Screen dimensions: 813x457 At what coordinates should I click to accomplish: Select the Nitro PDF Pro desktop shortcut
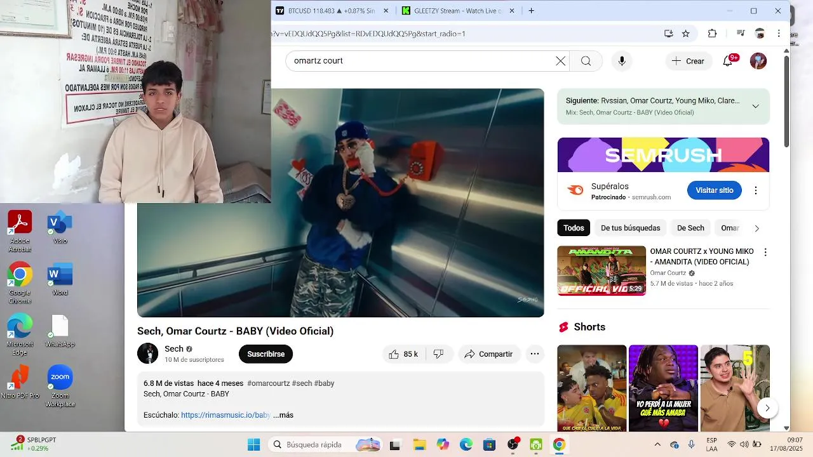[x=20, y=382]
